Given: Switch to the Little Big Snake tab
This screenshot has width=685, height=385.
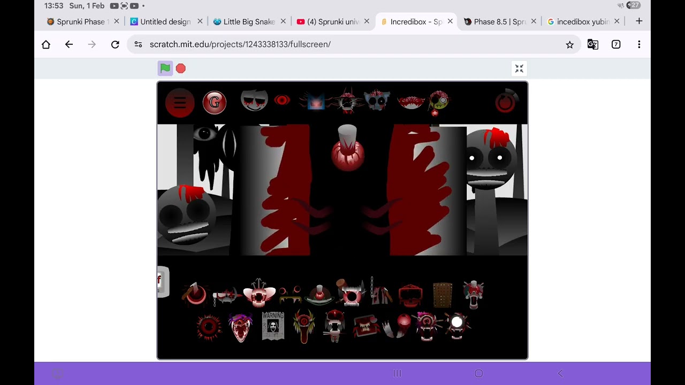Looking at the screenshot, I should point(249,21).
